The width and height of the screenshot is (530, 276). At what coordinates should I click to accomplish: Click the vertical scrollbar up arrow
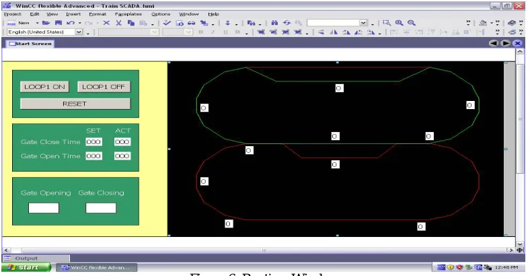pyautogui.click(x=519, y=52)
